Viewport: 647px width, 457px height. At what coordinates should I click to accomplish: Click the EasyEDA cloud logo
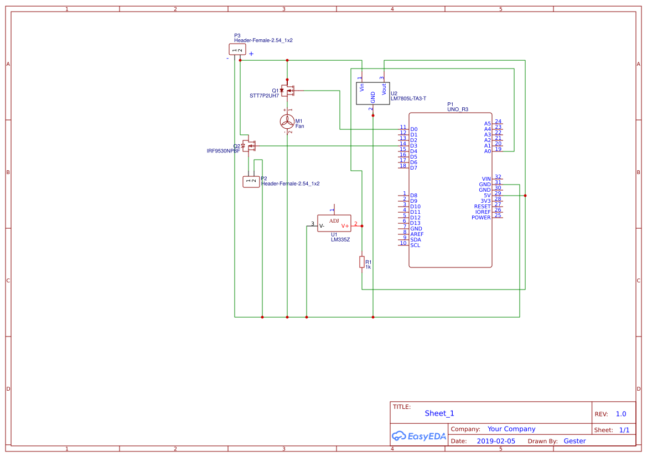[418, 436]
